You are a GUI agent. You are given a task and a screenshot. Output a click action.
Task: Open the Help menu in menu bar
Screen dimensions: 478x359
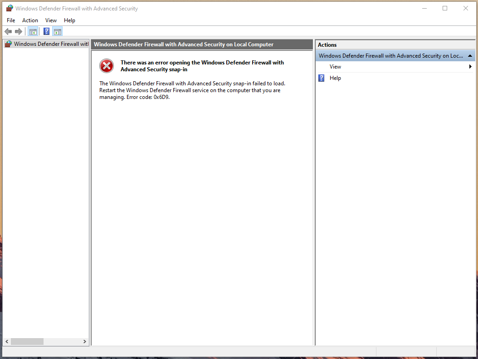pos(69,20)
